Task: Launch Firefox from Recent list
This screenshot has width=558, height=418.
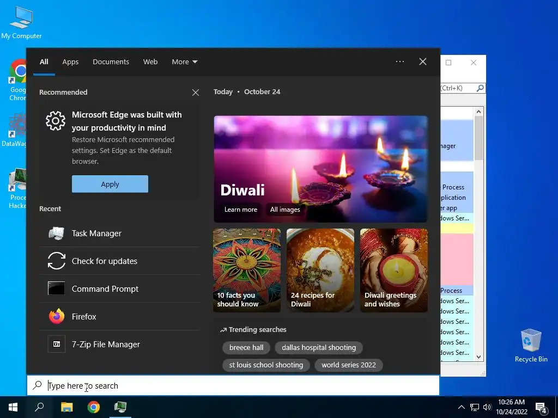Action: pyautogui.click(x=119, y=316)
